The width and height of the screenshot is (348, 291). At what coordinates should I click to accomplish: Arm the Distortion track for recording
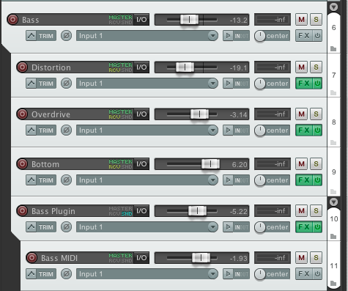pos(22,67)
